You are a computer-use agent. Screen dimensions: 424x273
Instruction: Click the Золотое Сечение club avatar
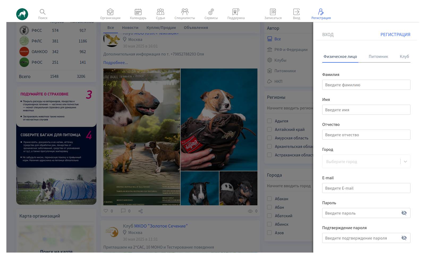coord(112,232)
